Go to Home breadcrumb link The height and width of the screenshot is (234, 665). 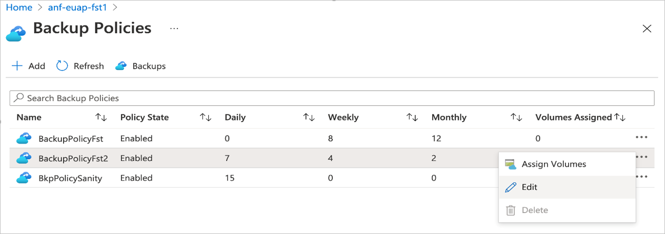(19, 8)
